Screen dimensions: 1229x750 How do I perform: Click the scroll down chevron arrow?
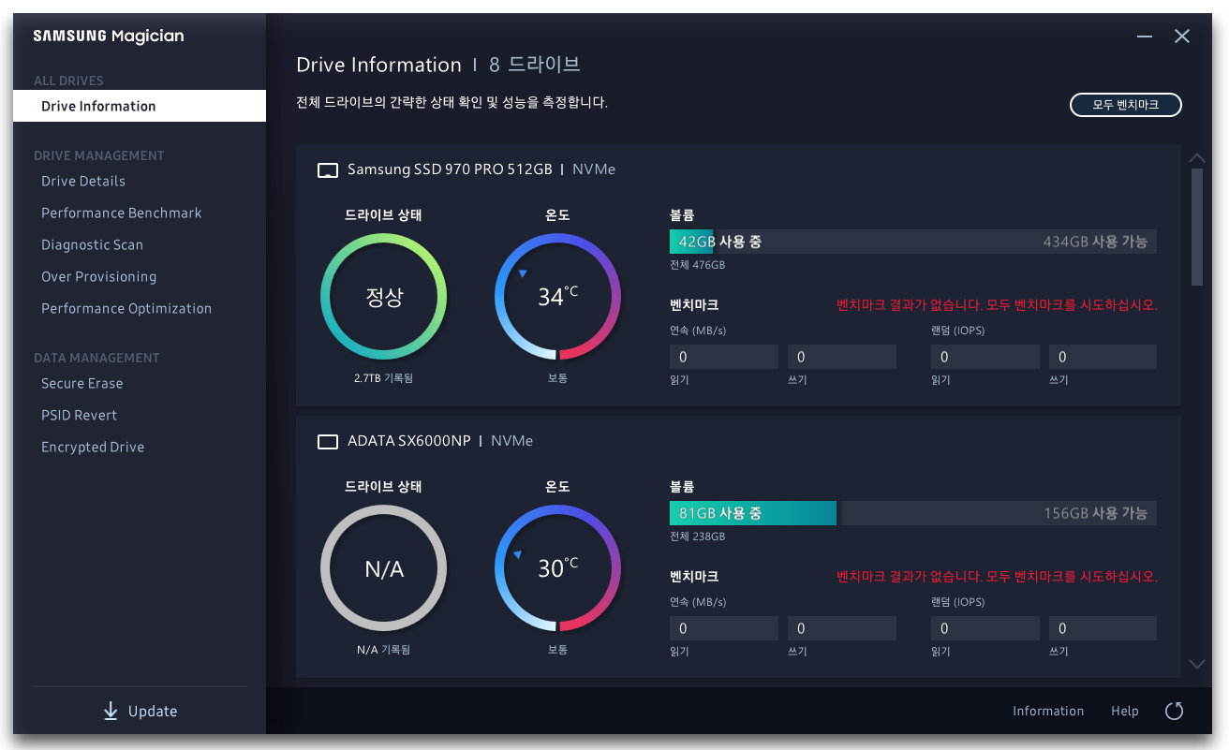[1196, 664]
